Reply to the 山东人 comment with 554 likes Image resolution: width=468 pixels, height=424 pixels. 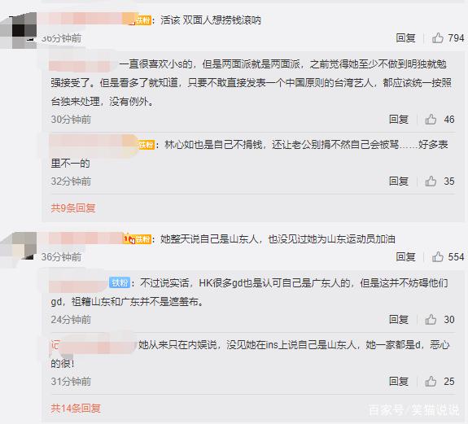(405, 257)
